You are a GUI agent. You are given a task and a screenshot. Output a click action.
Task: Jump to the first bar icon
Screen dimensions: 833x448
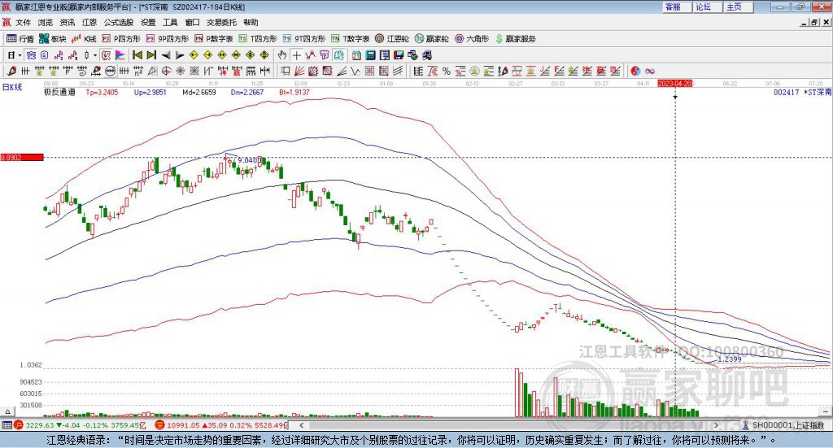pos(137,55)
